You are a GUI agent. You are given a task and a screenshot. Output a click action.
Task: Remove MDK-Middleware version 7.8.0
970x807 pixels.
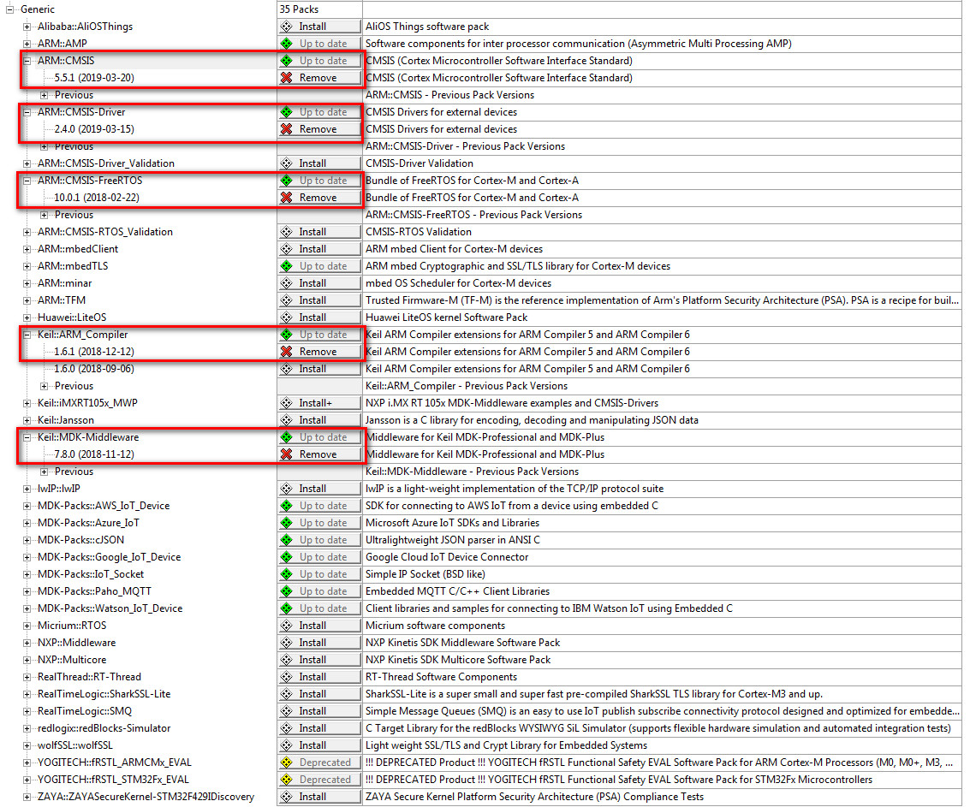pos(319,454)
